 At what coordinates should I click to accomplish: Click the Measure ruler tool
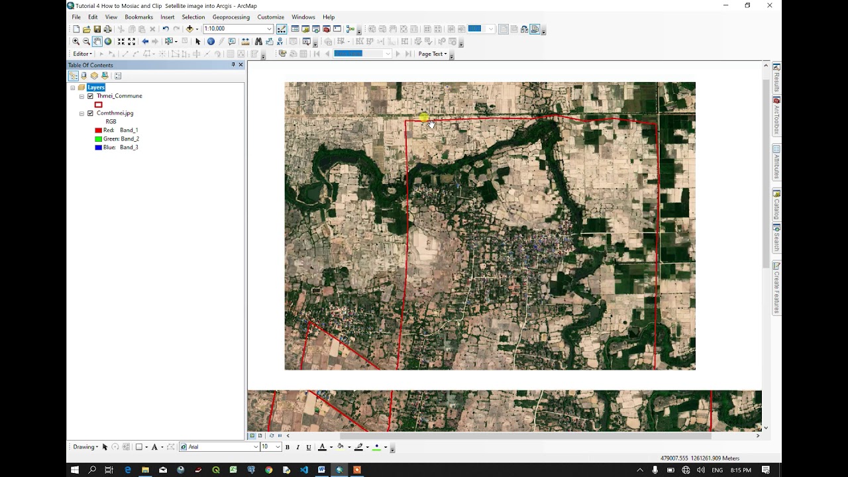click(x=245, y=41)
